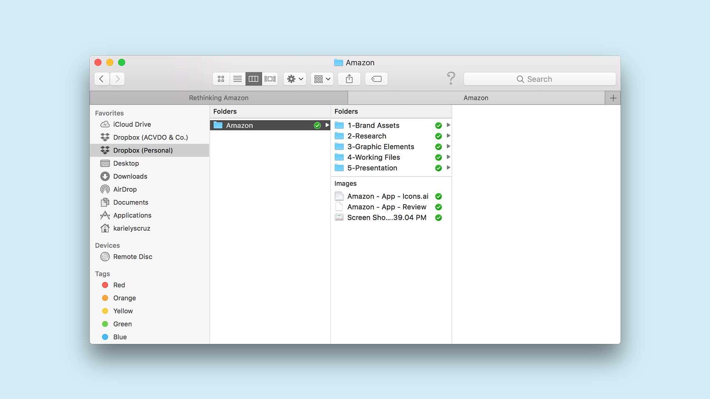Go back with the left arrow button
Viewport: 710px width, 399px height.
[x=102, y=79]
